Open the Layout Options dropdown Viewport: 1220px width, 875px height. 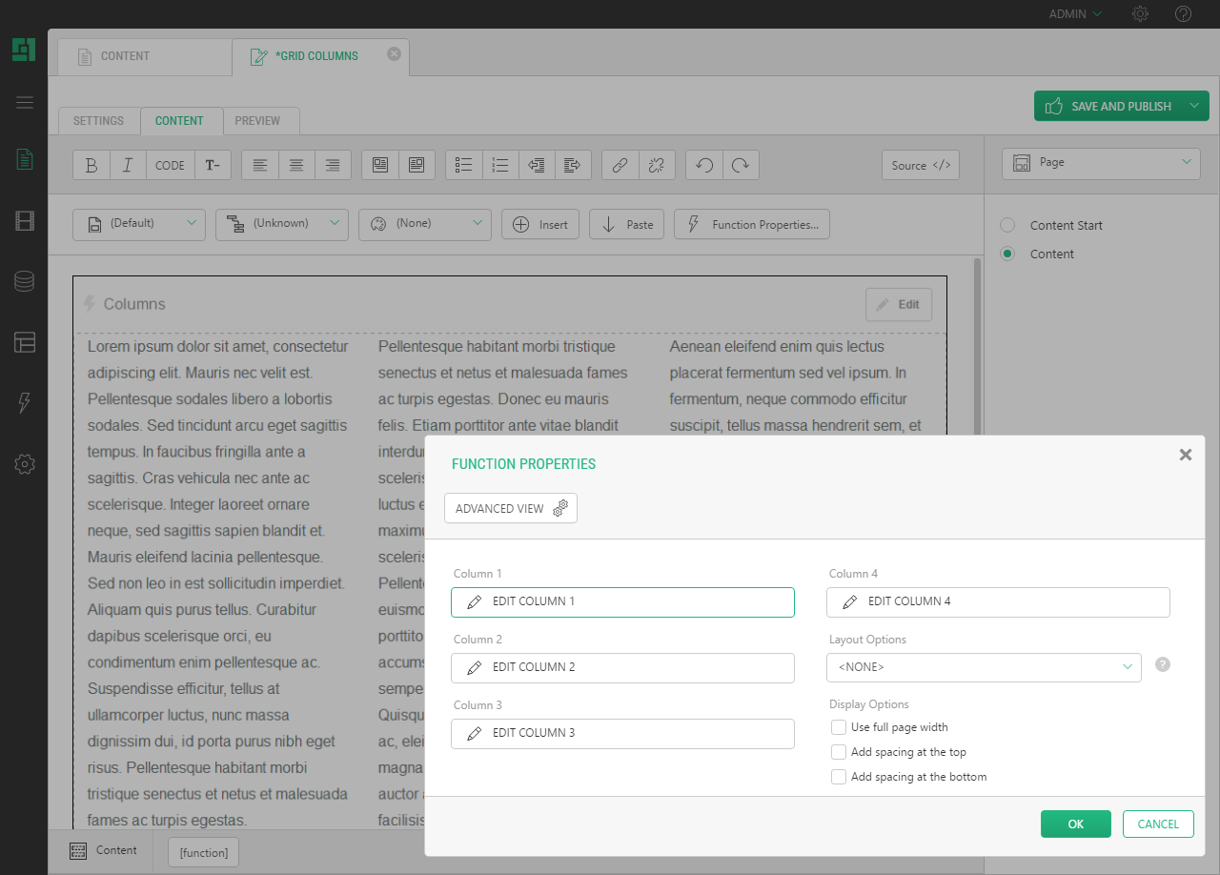coord(984,667)
